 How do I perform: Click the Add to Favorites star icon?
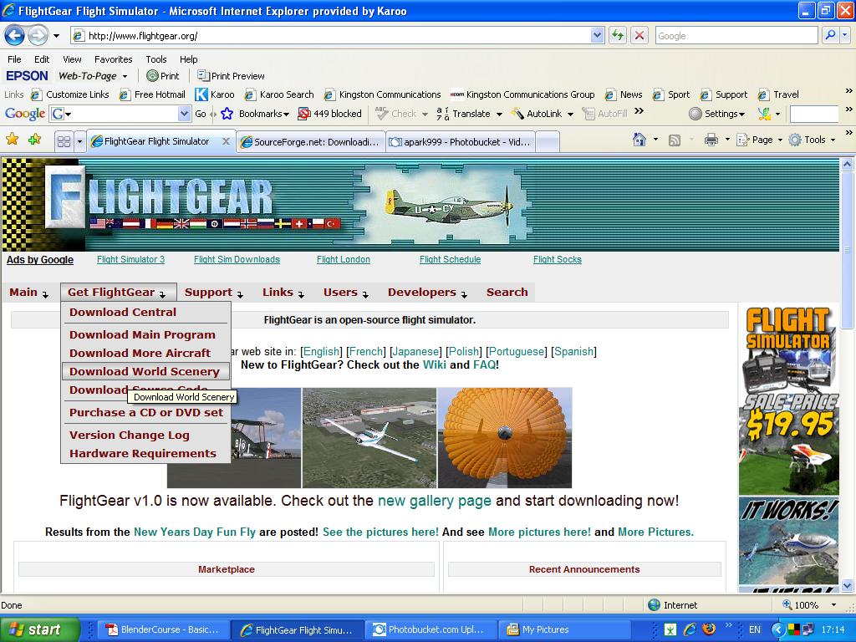point(34,140)
